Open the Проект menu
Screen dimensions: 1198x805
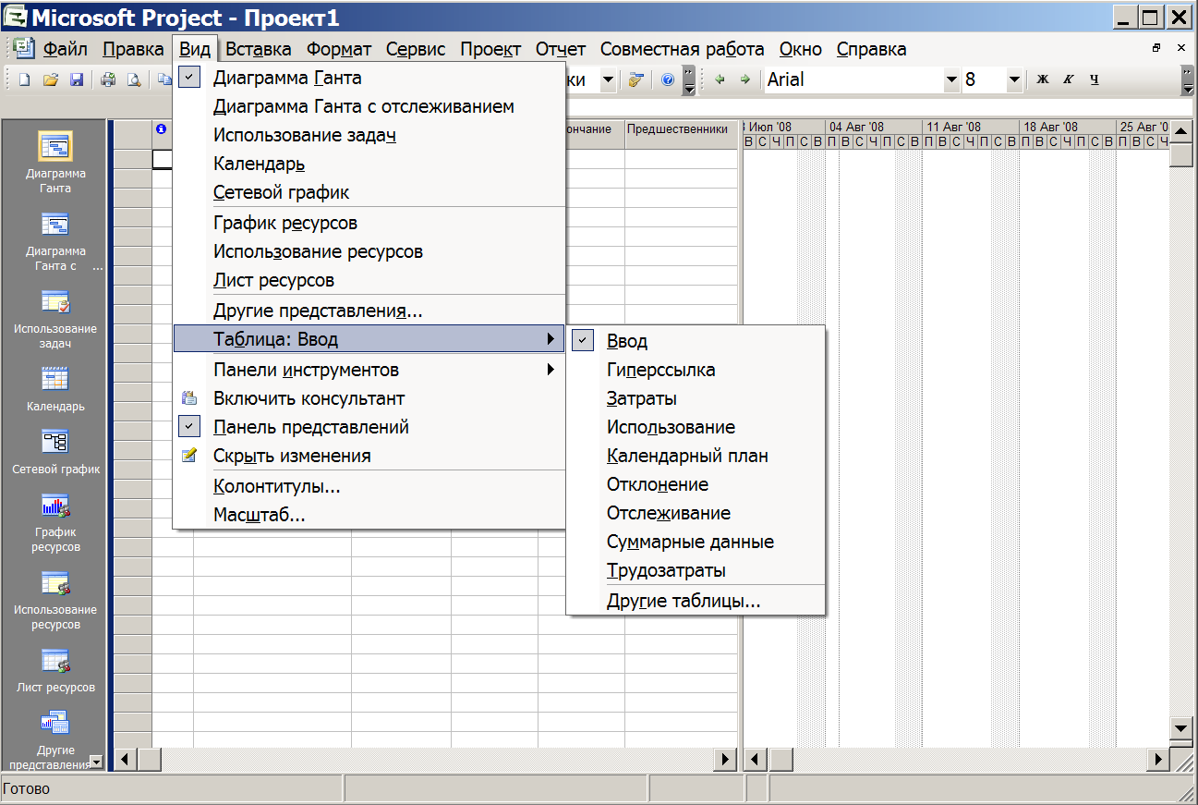tap(490, 49)
